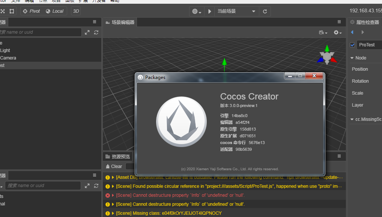Expand the circular reference warning log
The width and height of the screenshot is (382, 217).
(113, 186)
